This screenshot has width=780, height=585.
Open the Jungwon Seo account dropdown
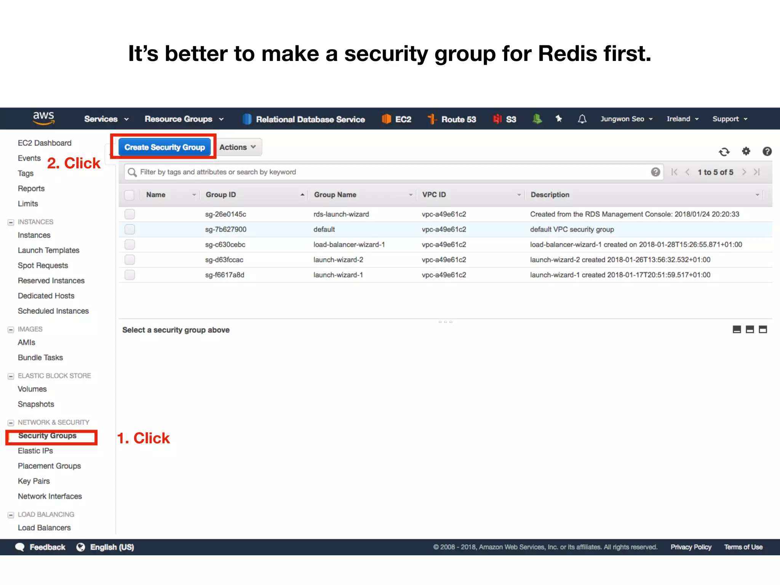click(x=627, y=119)
